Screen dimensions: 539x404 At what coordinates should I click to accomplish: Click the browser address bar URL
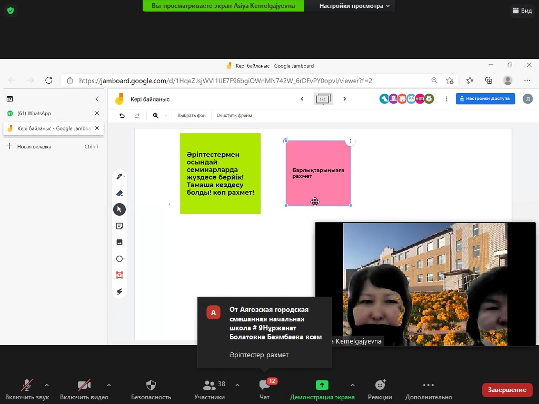tap(225, 80)
